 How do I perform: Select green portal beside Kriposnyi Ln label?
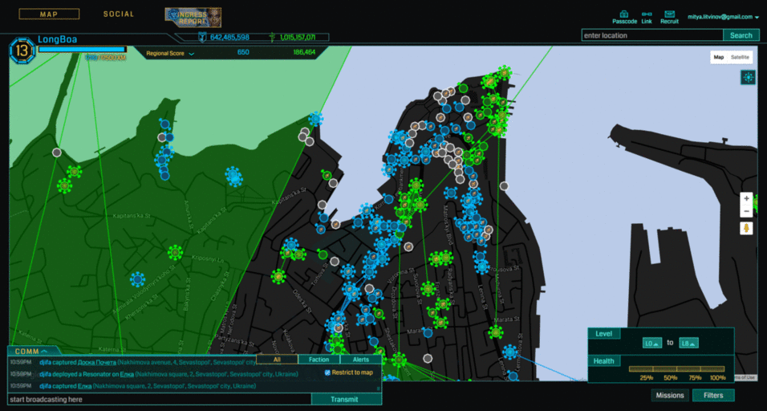(175, 253)
